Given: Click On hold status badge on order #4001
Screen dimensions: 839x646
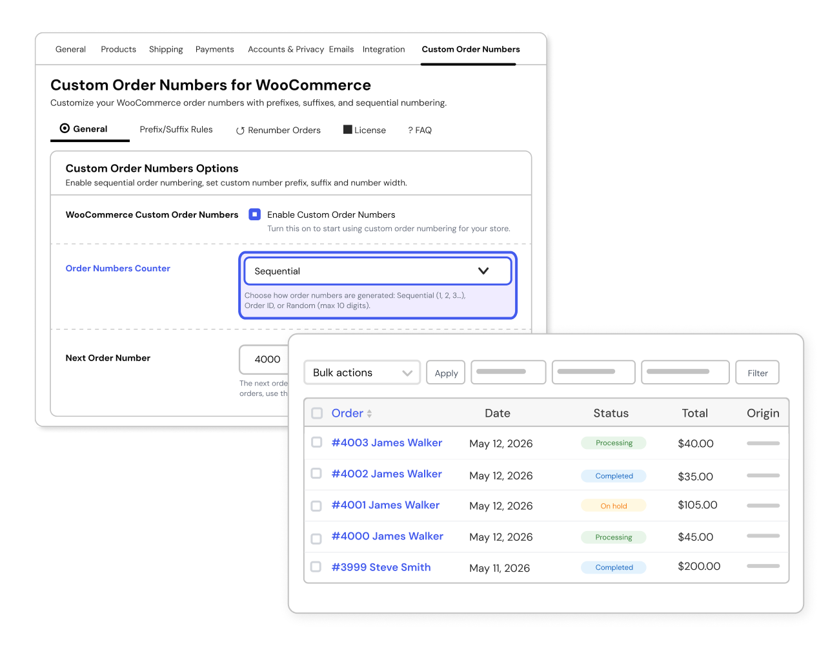Looking at the screenshot, I should (x=614, y=506).
